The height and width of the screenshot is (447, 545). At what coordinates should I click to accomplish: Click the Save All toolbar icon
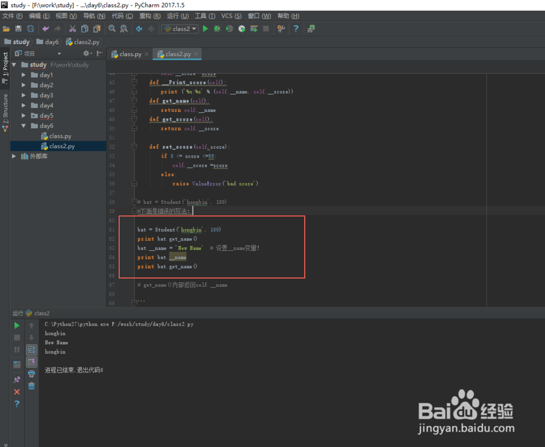(x=19, y=29)
